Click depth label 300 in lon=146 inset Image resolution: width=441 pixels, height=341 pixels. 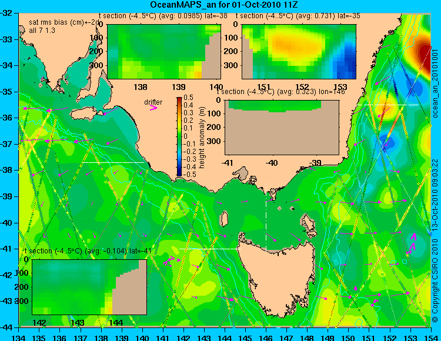point(215,141)
